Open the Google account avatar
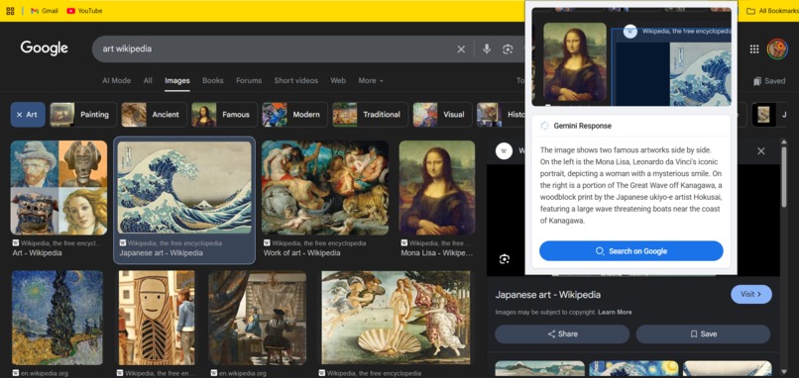Image resolution: width=799 pixels, height=378 pixels. pos(777,48)
